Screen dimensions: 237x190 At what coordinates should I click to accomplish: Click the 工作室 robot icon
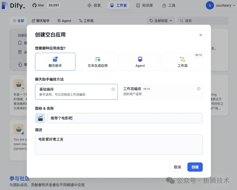[x=112, y=5]
